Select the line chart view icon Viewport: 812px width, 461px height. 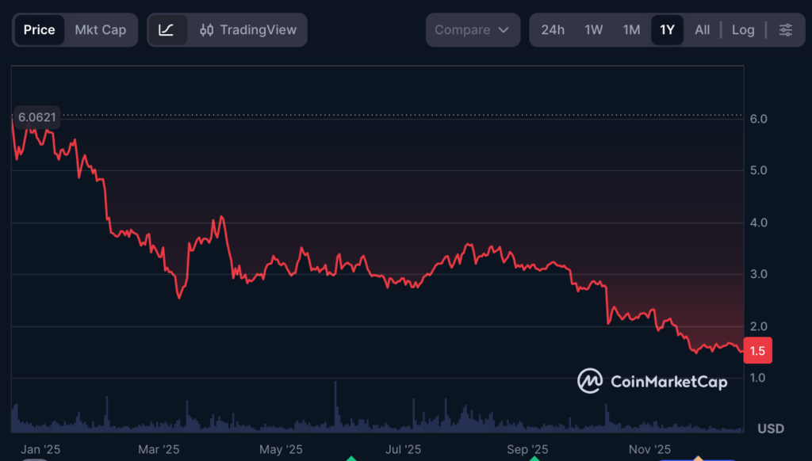[167, 30]
